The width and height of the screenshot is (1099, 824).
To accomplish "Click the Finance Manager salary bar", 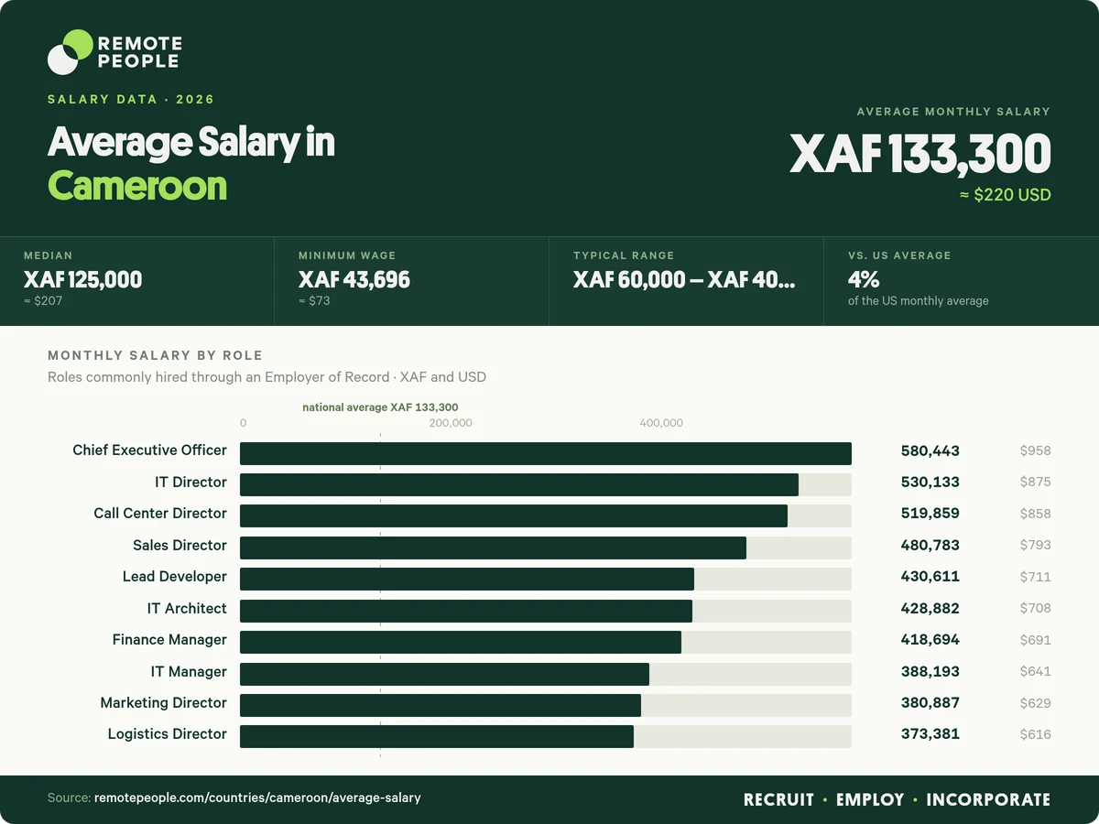I will [461, 643].
